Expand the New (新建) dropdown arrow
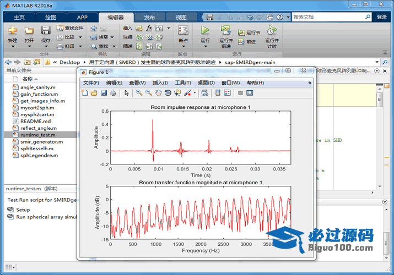 point(13,46)
